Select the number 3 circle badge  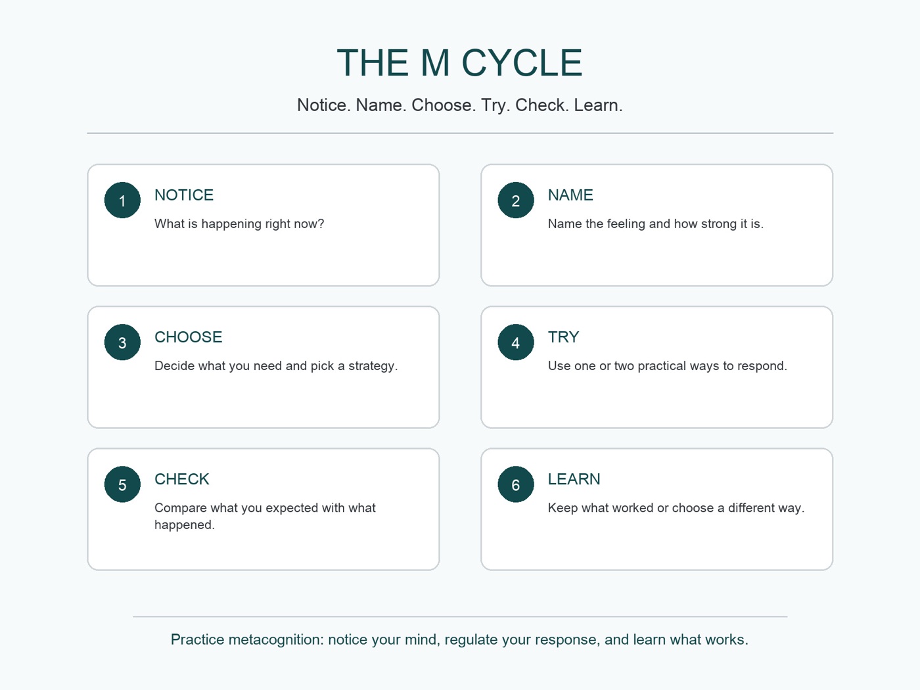point(122,342)
